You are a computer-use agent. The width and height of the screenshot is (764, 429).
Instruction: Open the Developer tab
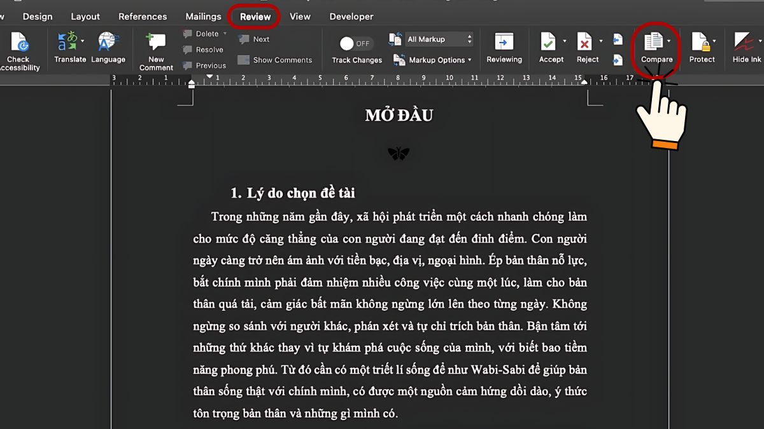(351, 17)
